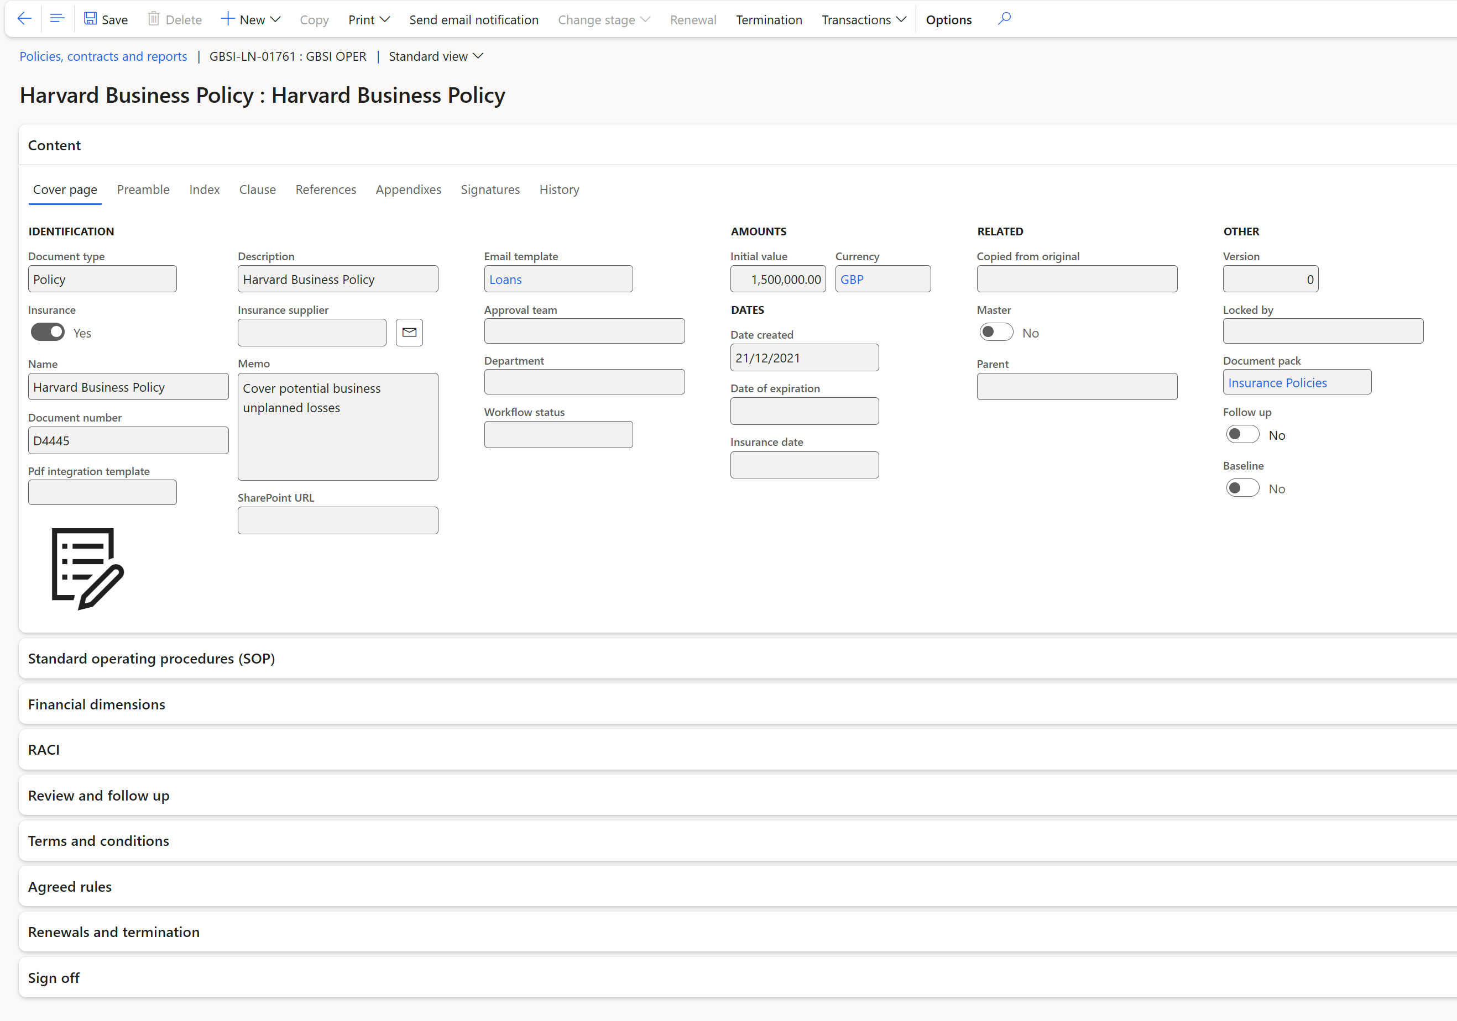Switch to the Preamble tab
1457x1021 pixels.
click(x=143, y=190)
